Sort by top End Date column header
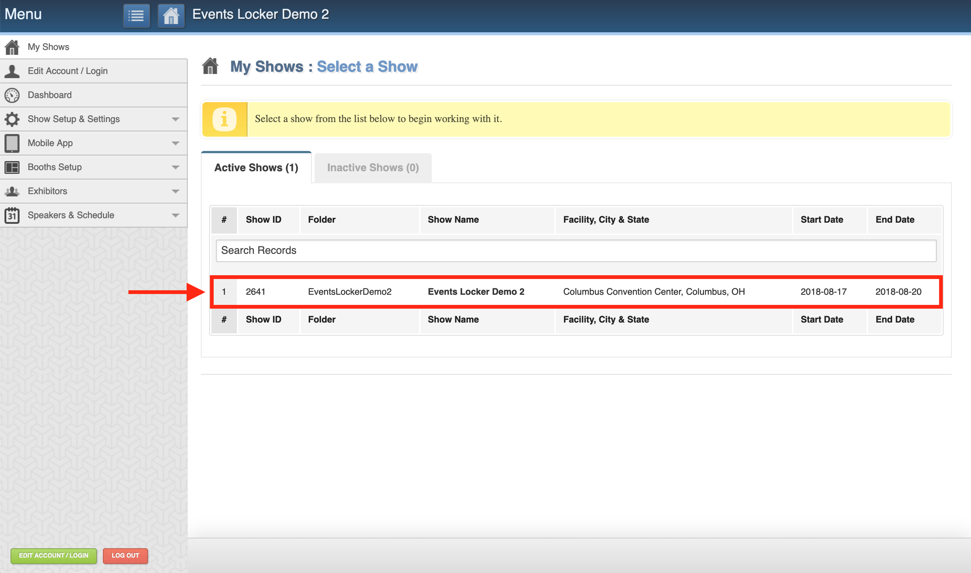Image resolution: width=971 pixels, height=573 pixels. pyautogui.click(x=904, y=220)
